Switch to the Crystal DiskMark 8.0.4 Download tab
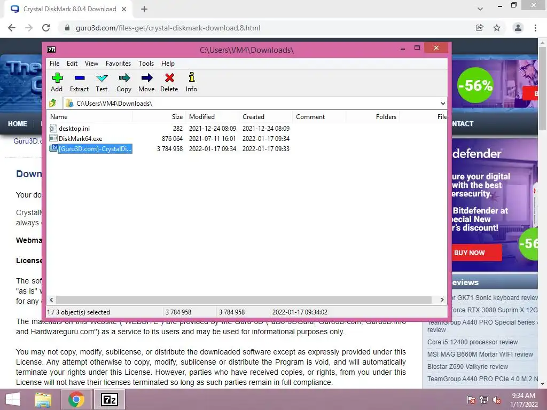Screen dimensions: 547x410 pyautogui.click(x=69, y=9)
